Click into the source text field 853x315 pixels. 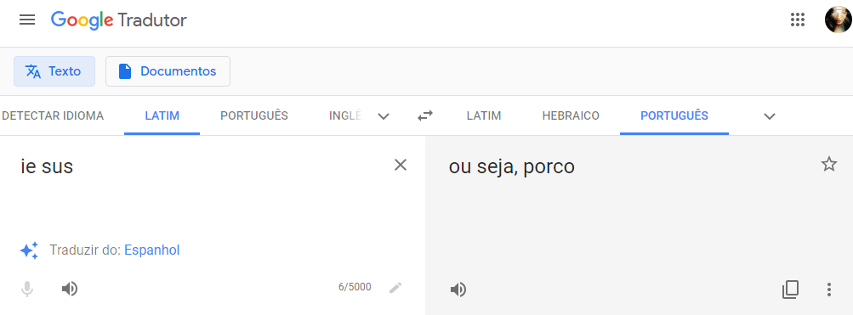tap(202, 190)
